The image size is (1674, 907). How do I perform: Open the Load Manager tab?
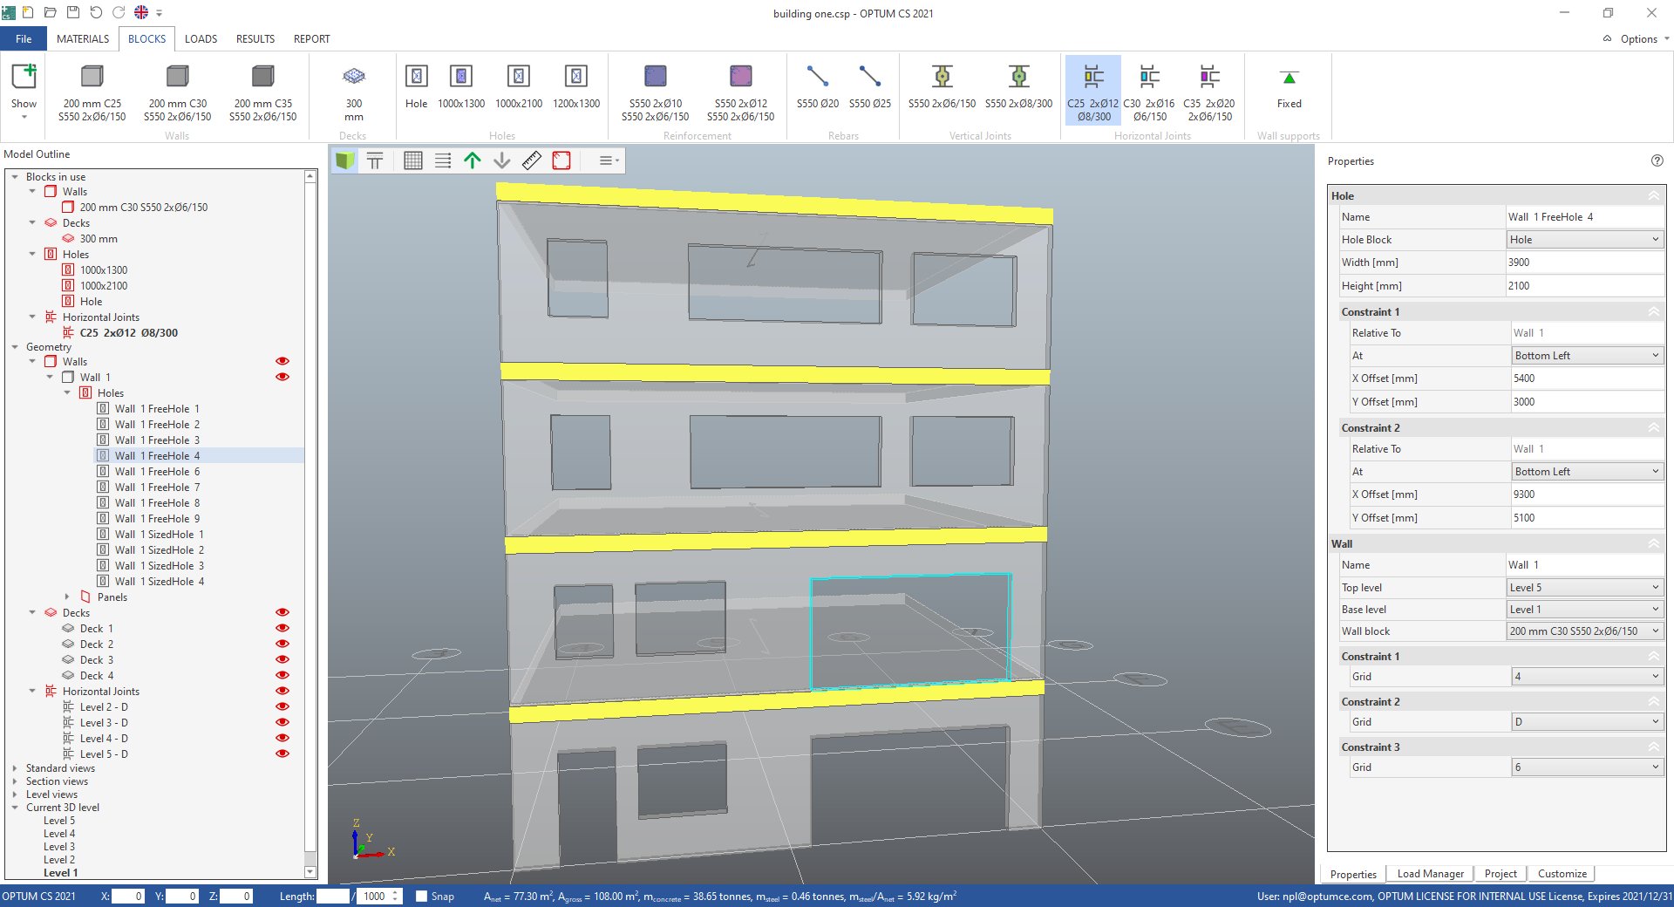coord(1430,874)
